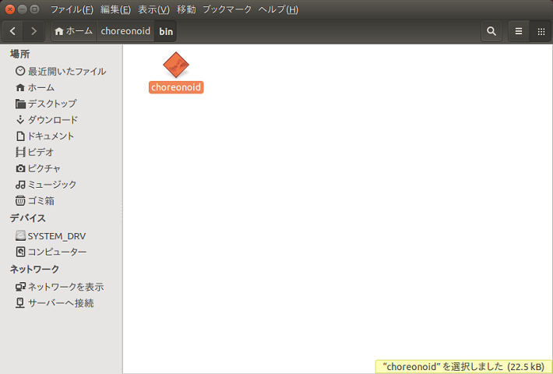This screenshot has height=374, width=553.
Task: Select the SYSTEM_DRV device
Action: click(56, 235)
